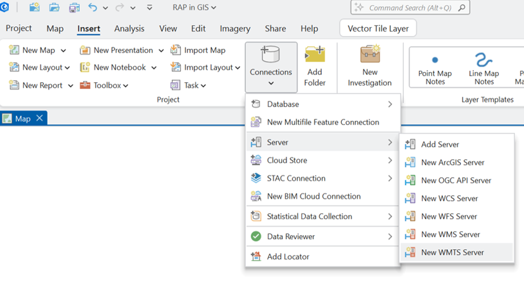
Task: Close the Map view tab
Action: 39,118
